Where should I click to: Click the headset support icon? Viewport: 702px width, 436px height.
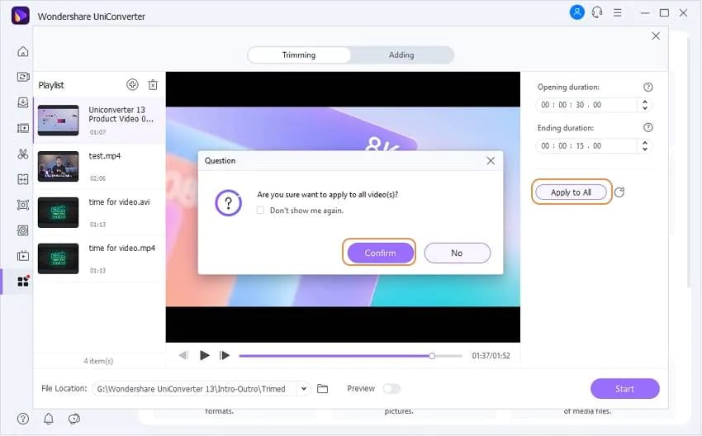[597, 12]
